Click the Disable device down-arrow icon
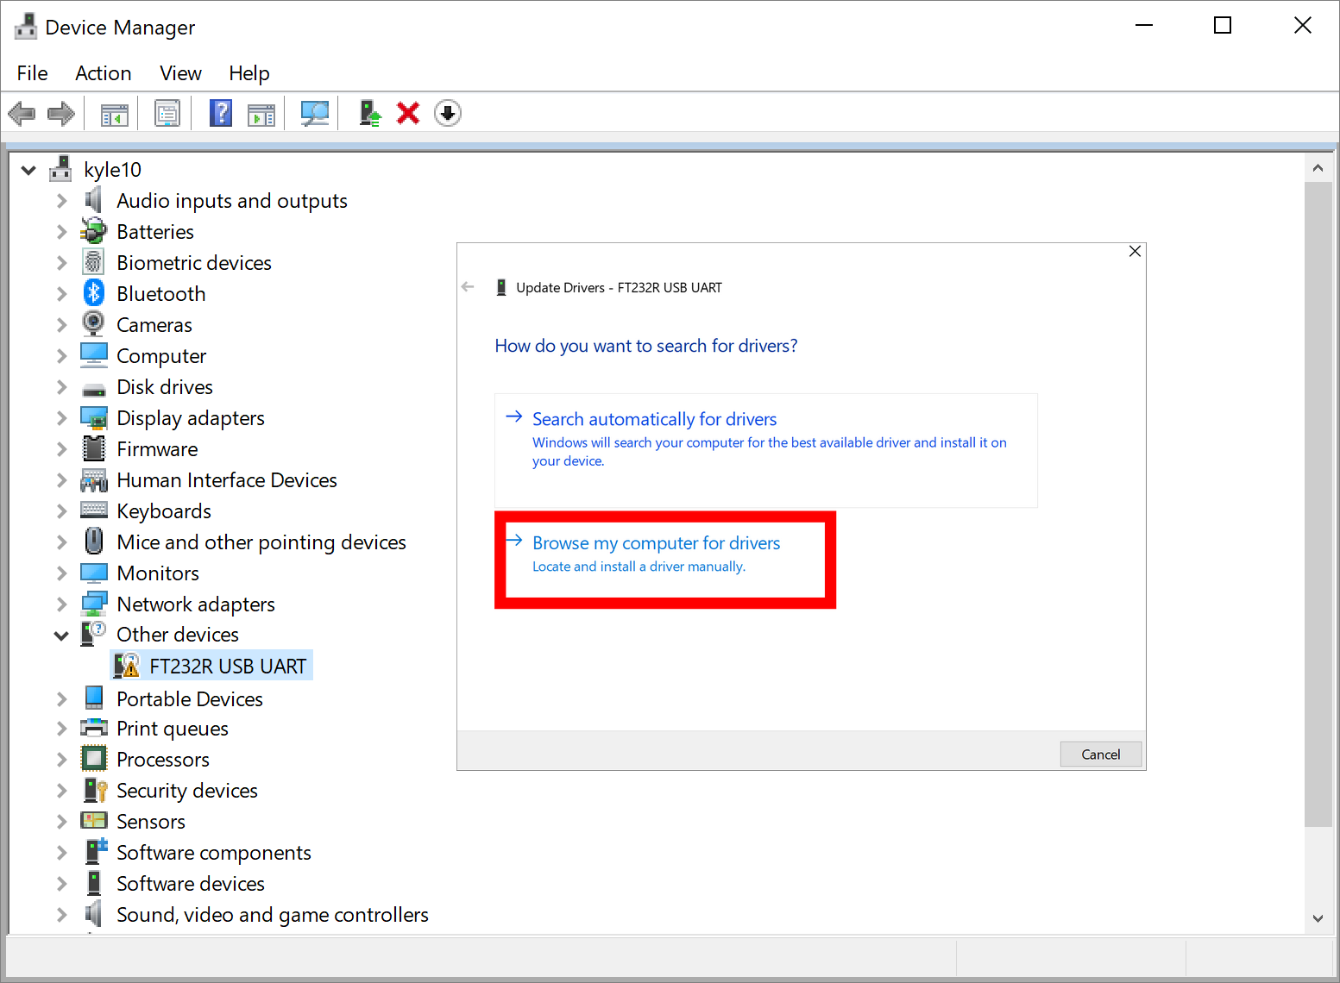This screenshot has width=1340, height=983. tap(448, 113)
